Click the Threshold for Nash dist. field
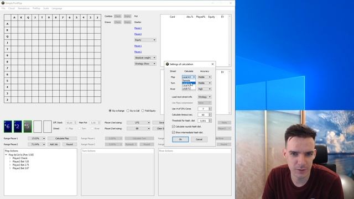The width and height of the screenshot is (354, 199). coord(203,121)
